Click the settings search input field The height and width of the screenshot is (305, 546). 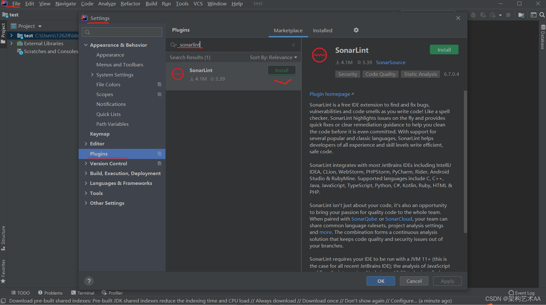pyautogui.click(x=122, y=32)
